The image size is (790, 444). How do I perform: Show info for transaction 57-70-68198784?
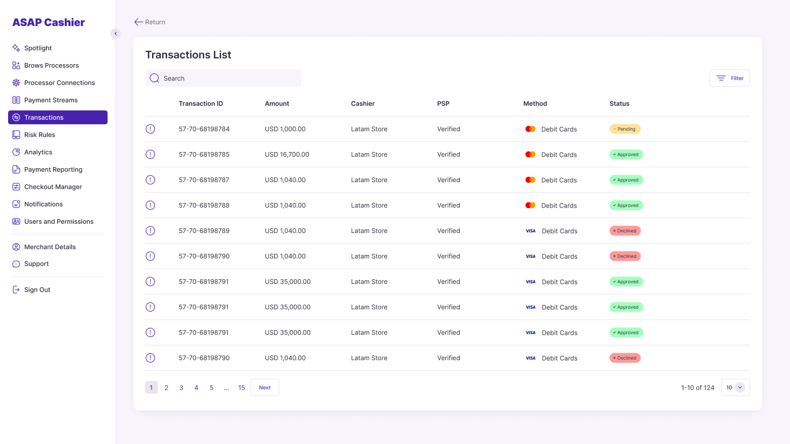(x=150, y=129)
